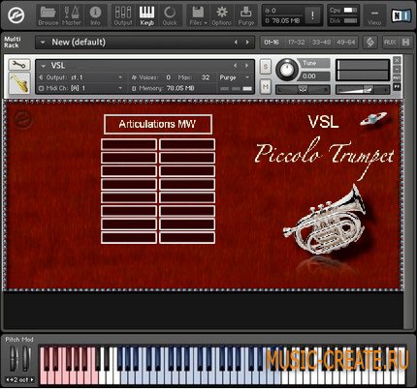Toggle the Keyb on-screen keyboard

point(146,15)
